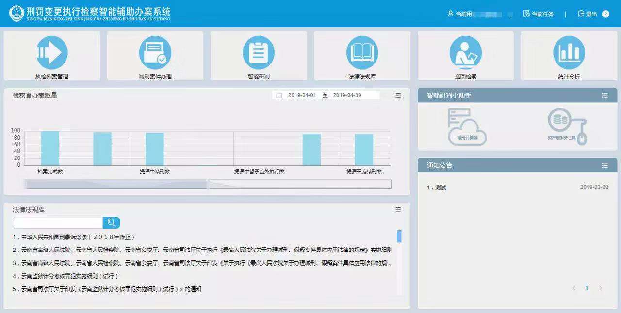Open the 测试 notice entry
Viewport: 621px width, 313px height.
(440, 188)
